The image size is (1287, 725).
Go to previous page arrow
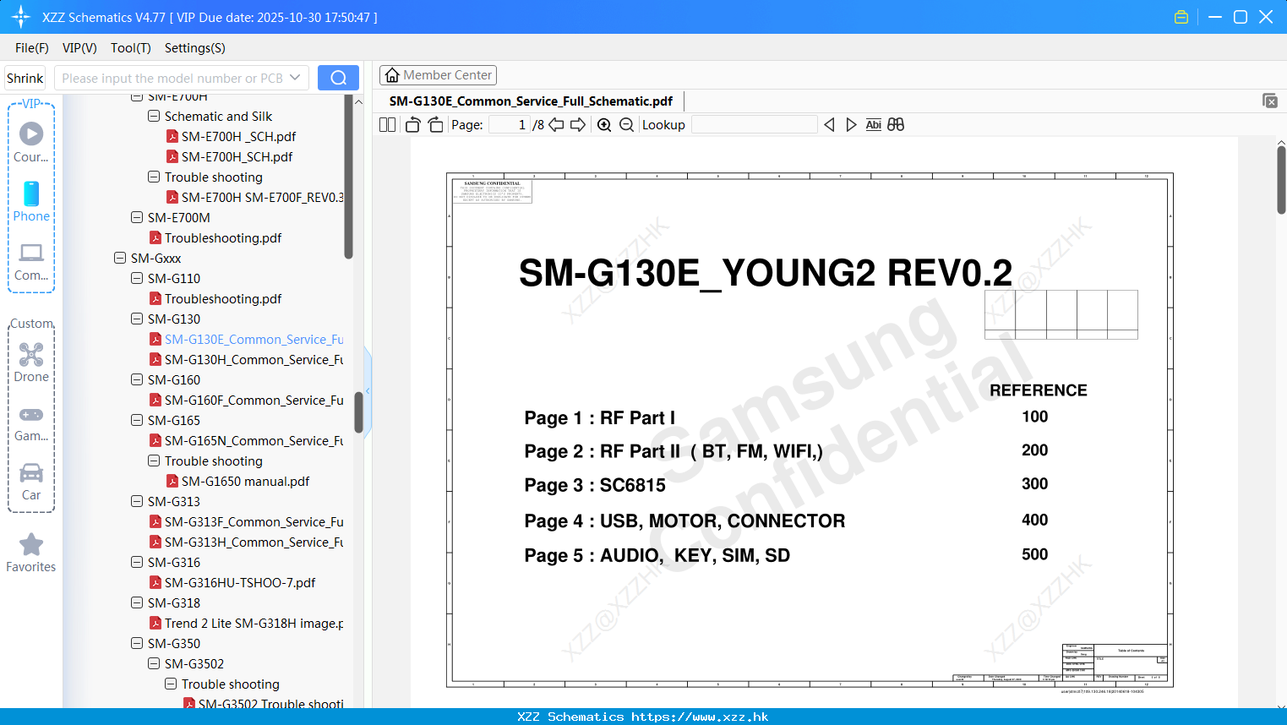coord(556,124)
